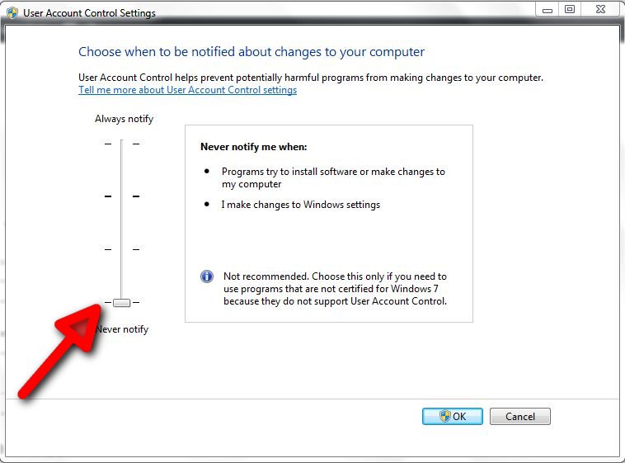Image resolution: width=625 pixels, height=463 pixels.
Task: Maximize the User Account Control Settings window
Action: (x=570, y=10)
